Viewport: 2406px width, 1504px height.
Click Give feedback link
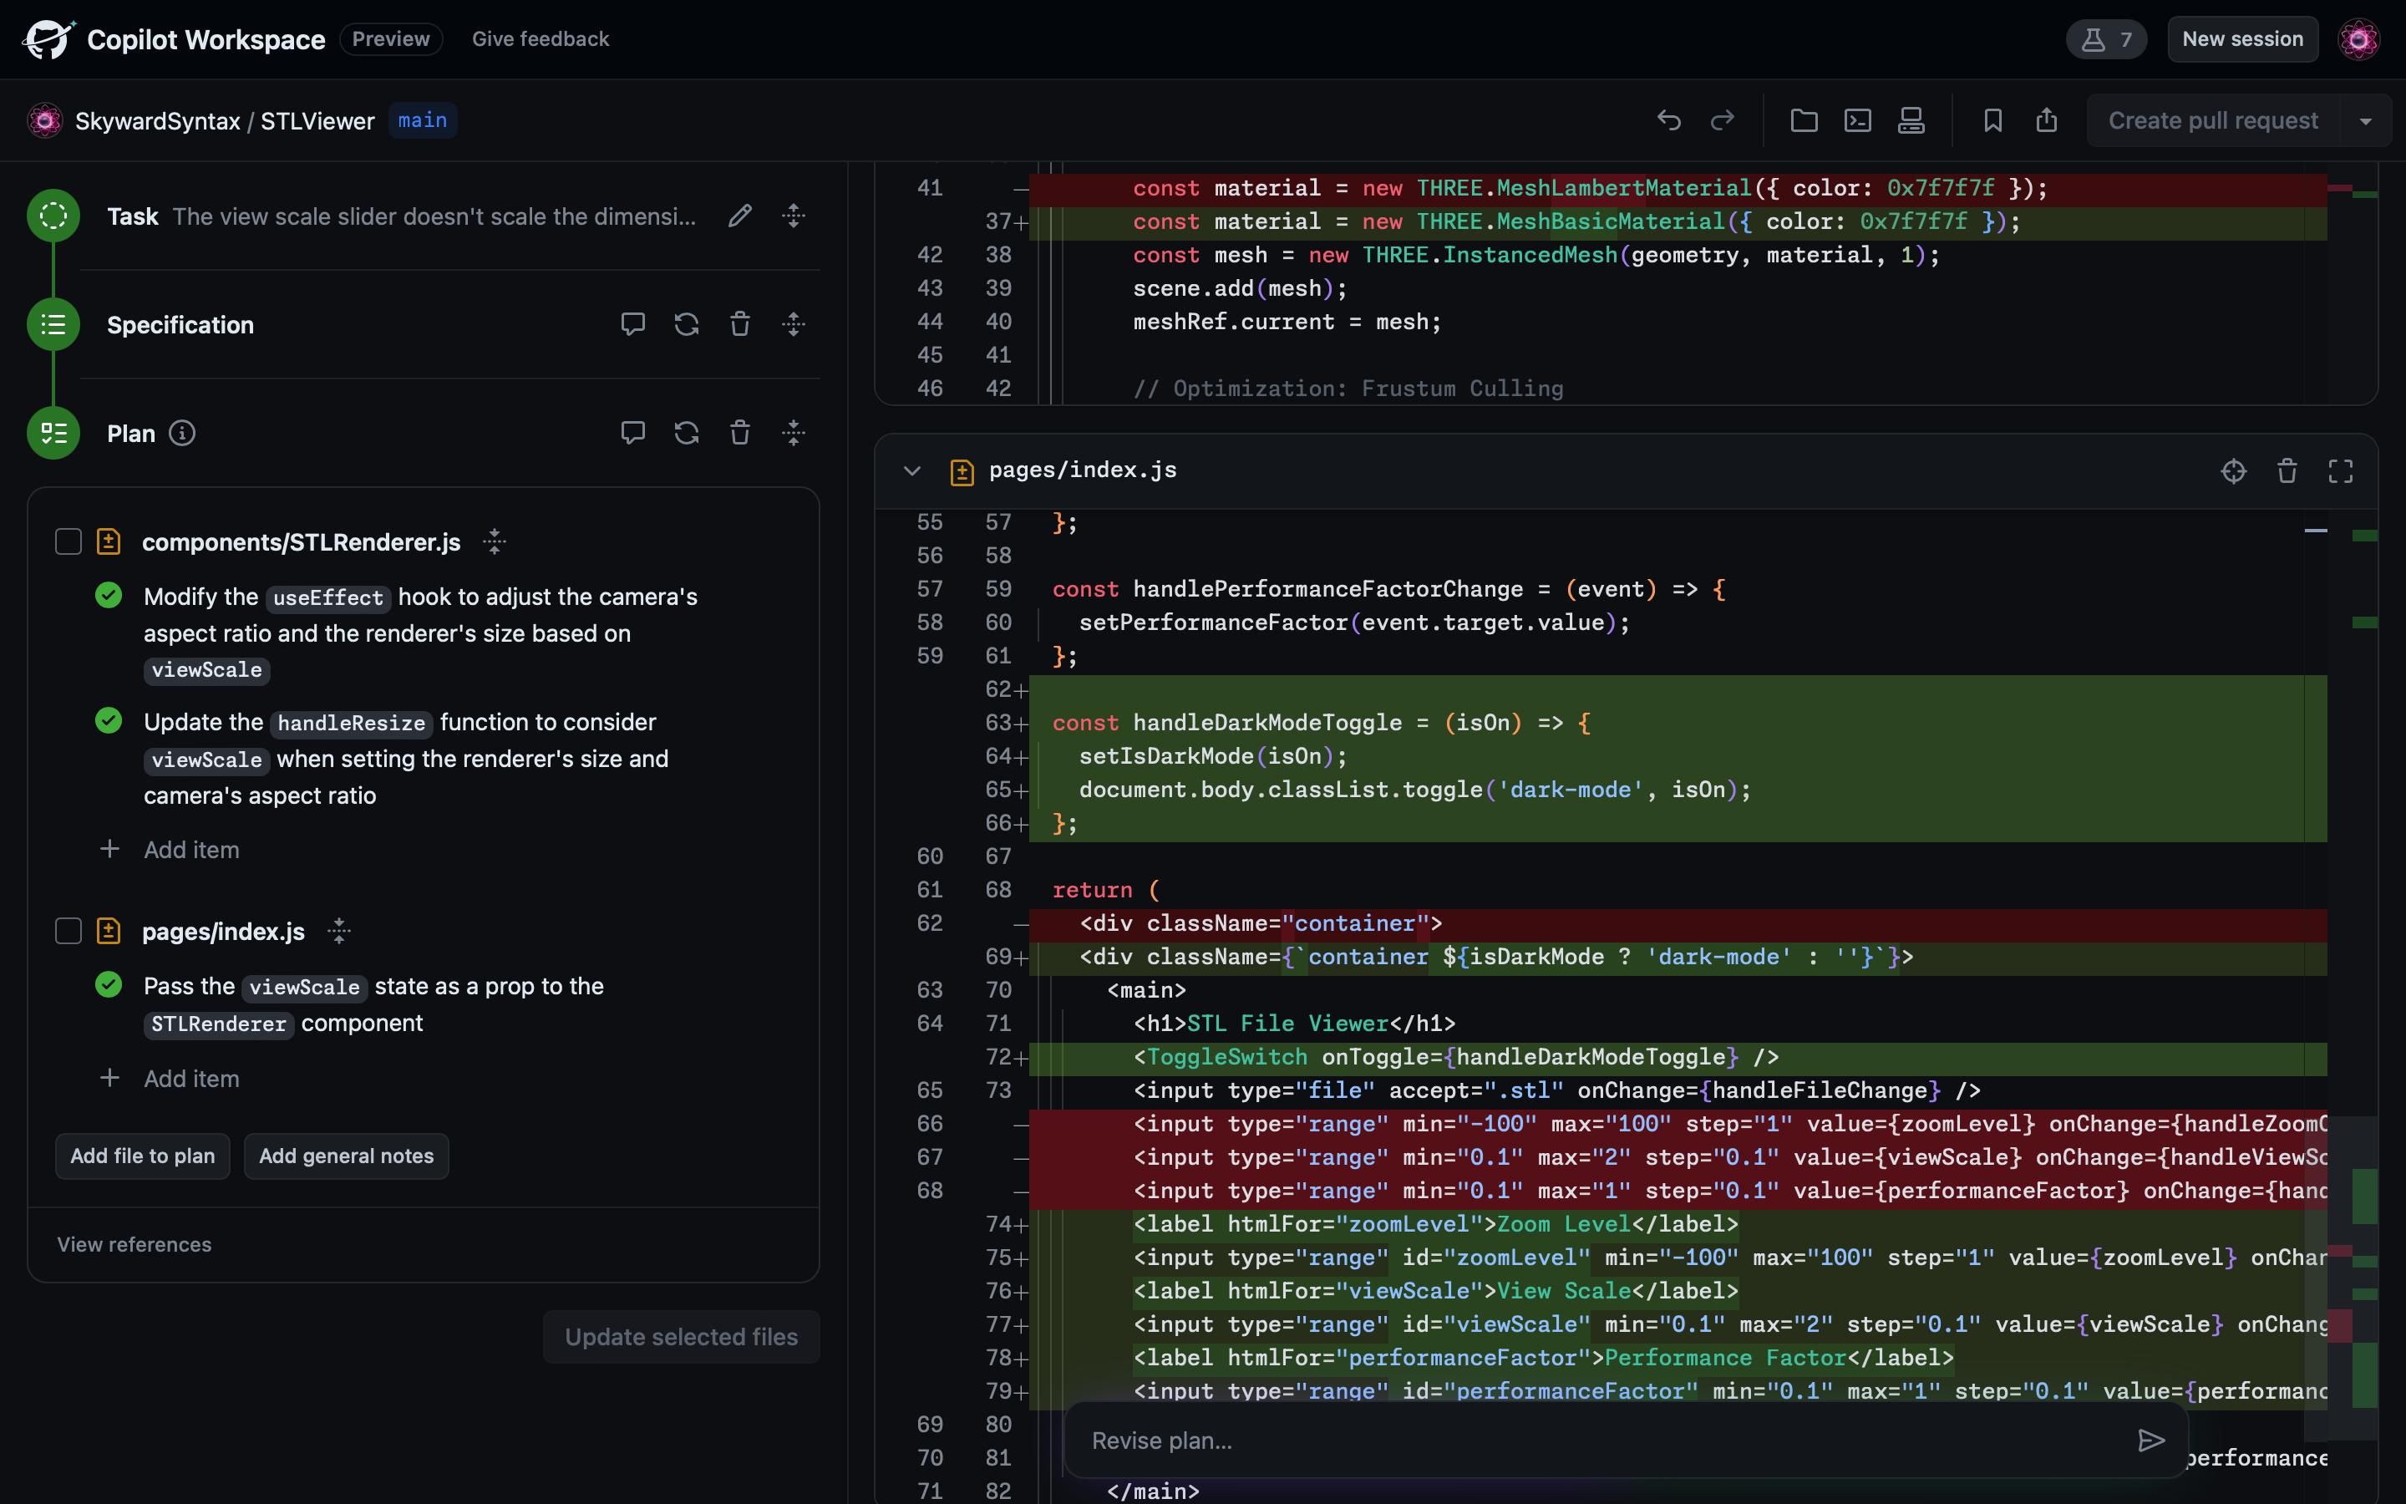click(540, 38)
